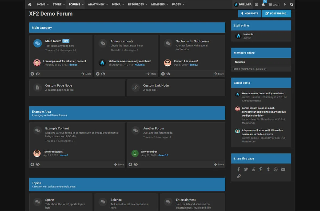This screenshot has width=320, height=211.
Task: Copy link using chain icon in share box
Action: tap(239, 176)
